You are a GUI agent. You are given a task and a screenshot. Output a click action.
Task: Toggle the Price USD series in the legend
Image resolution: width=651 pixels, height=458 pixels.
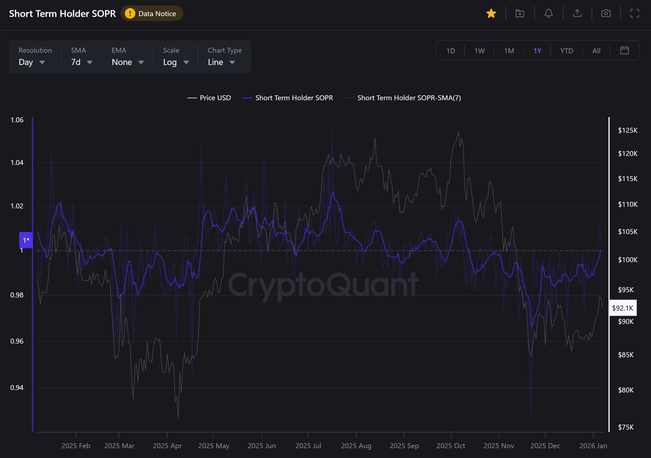pos(209,98)
